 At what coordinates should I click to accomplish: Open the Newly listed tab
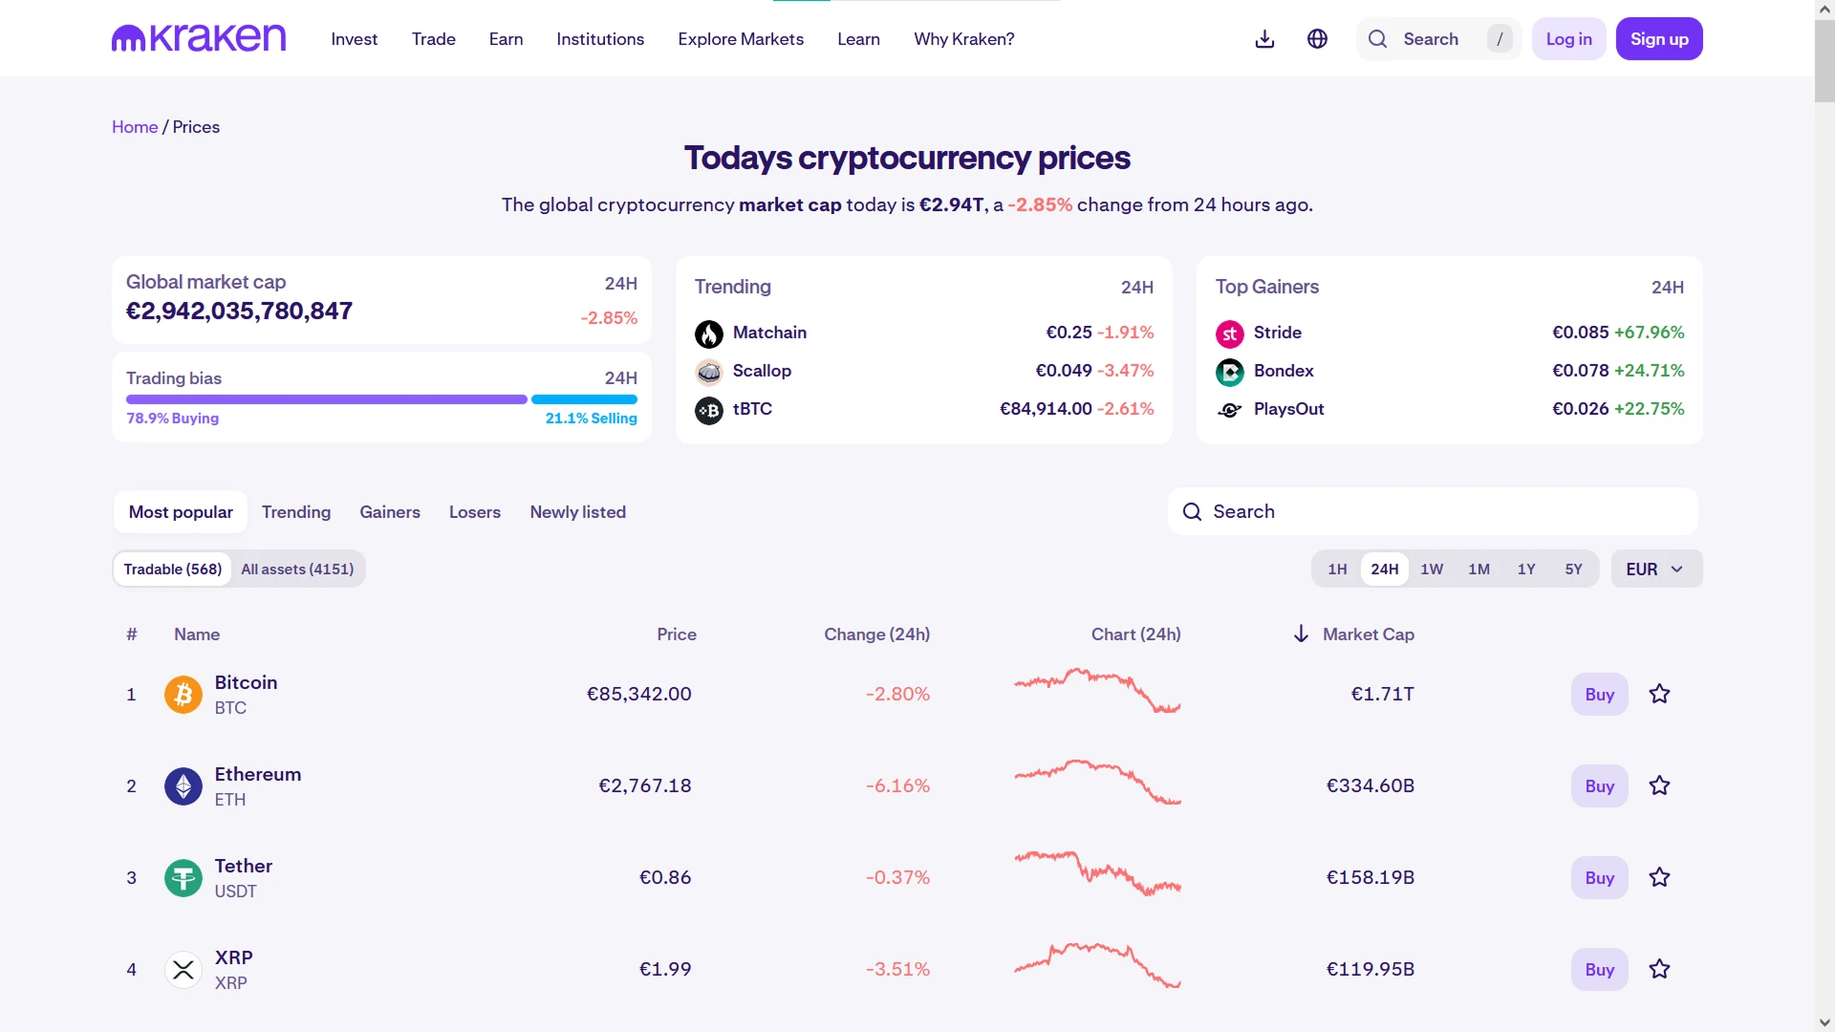pos(577,512)
